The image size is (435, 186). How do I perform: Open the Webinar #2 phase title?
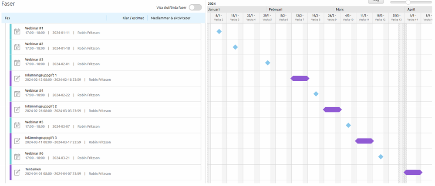click(34, 44)
